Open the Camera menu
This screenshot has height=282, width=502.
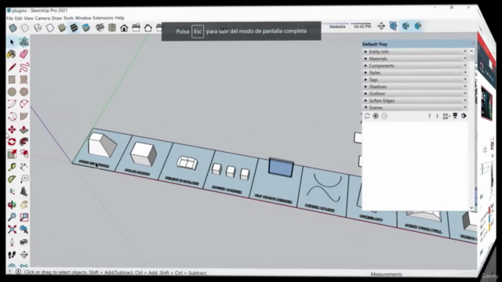coord(42,18)
